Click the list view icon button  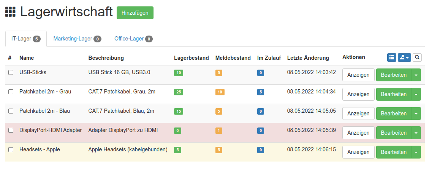pos(391,58)
